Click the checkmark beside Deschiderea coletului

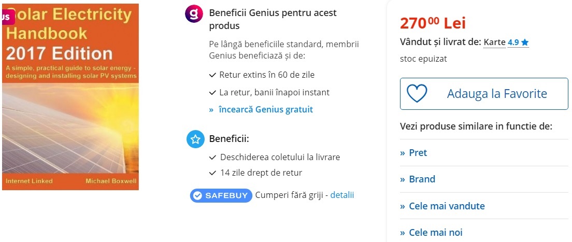212,157
